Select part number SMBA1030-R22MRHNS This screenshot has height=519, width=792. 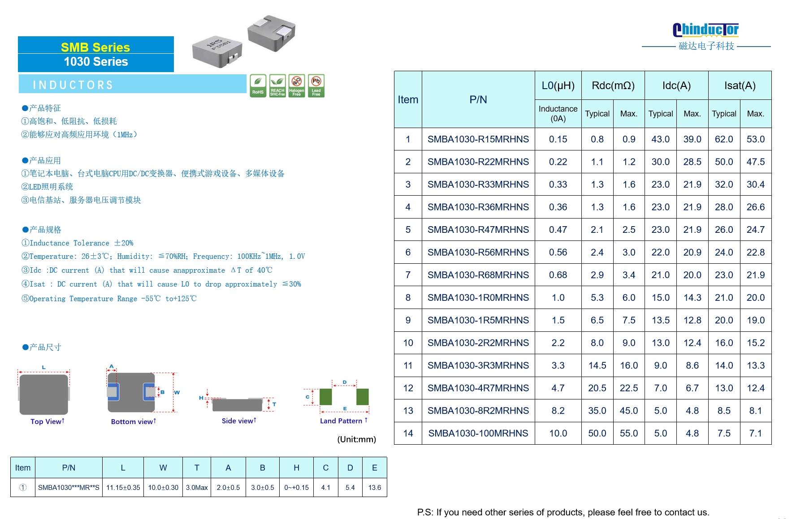478,162
